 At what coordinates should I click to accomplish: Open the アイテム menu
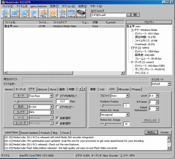pos(22,6)
